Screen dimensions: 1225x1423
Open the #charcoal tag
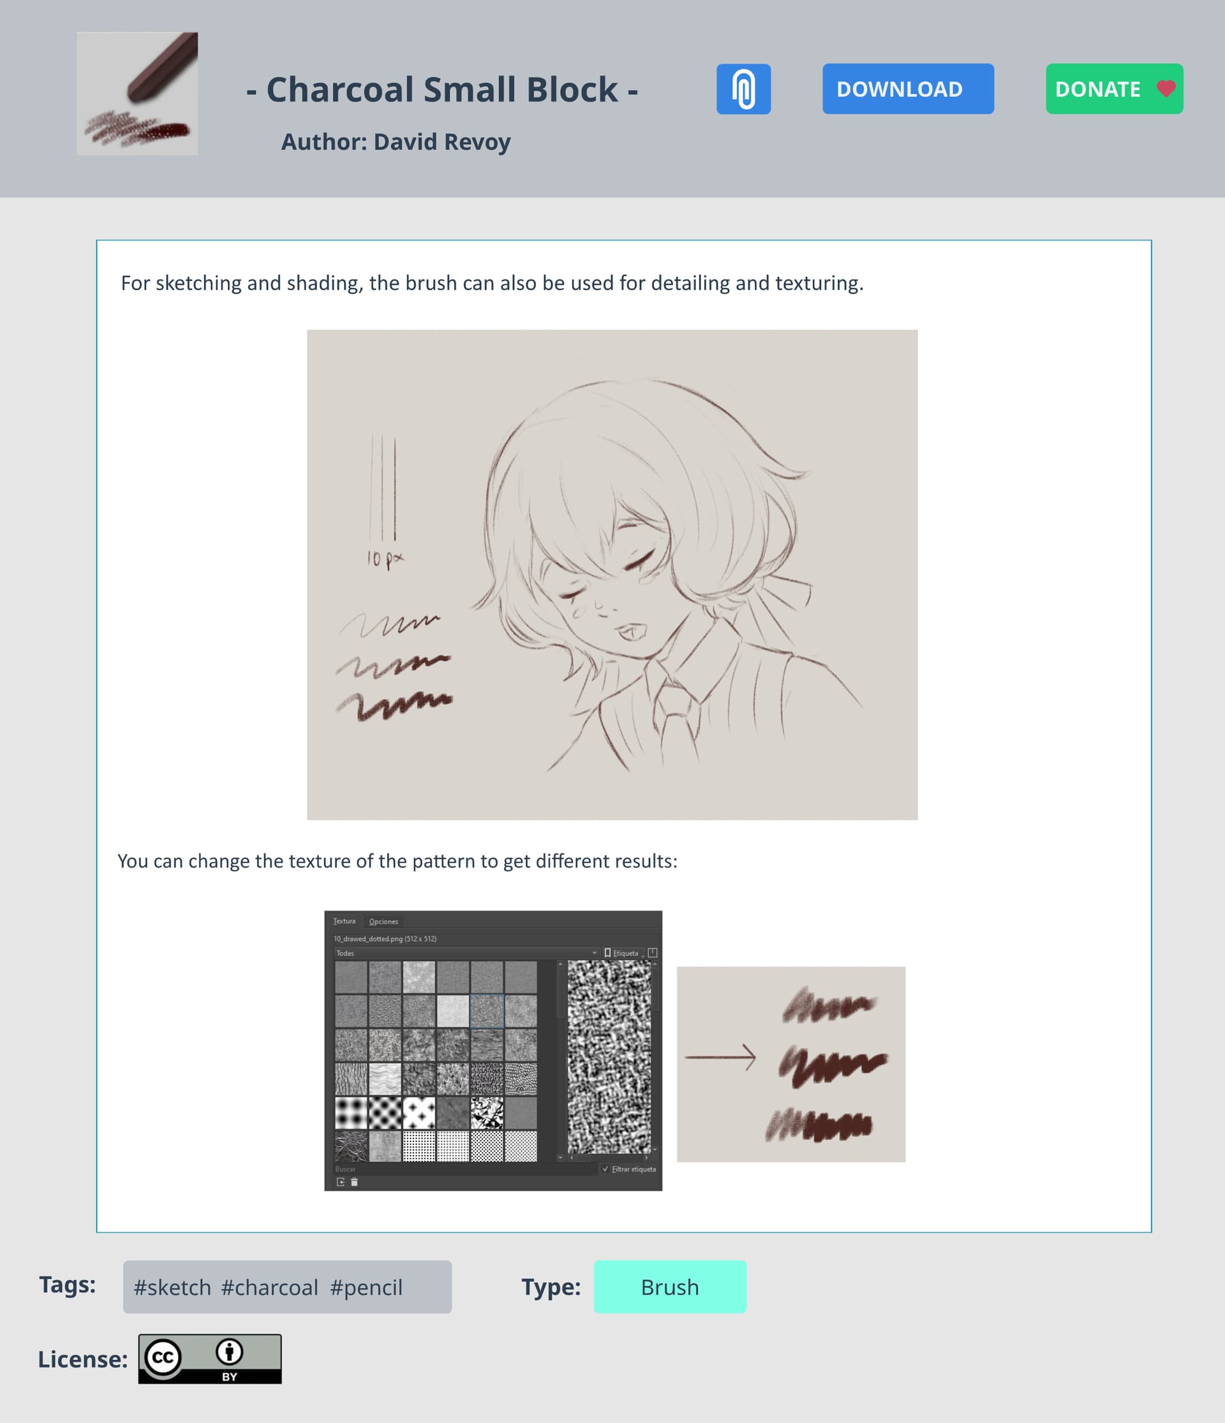pyautogui.click(x=269, y=1287)
